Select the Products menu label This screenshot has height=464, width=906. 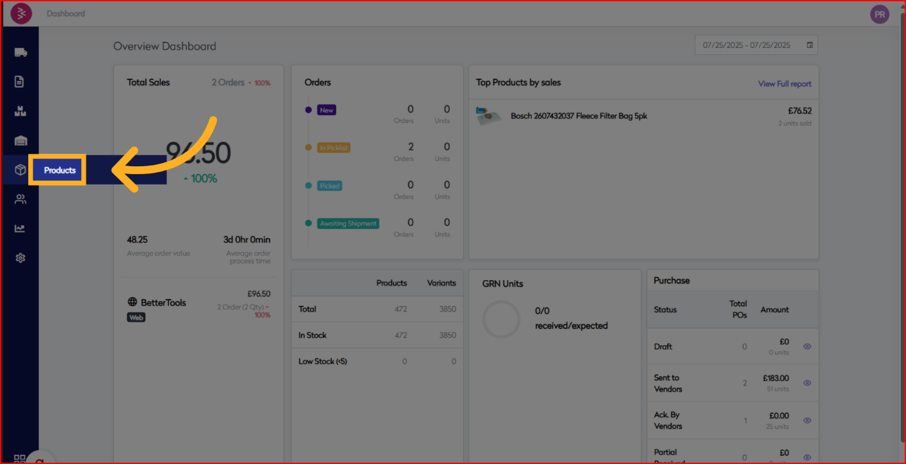pyautogui.click(x=60, y=170)
